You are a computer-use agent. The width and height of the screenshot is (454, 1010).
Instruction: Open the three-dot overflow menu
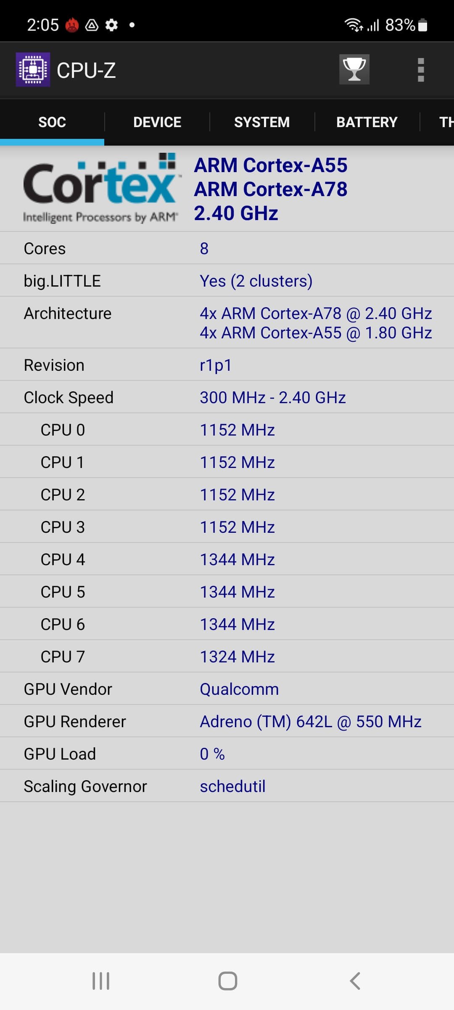click(420, 70)
